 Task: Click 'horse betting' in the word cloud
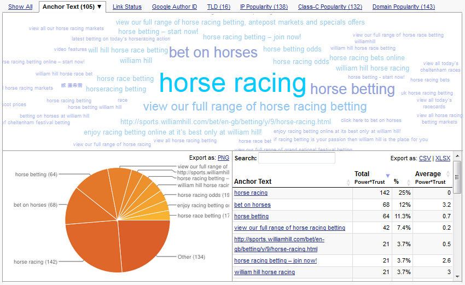353,89
